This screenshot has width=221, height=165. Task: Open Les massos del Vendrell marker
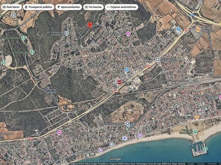point(67,33)
